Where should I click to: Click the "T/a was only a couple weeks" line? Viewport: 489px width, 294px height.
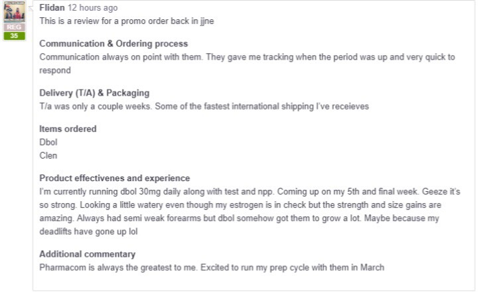[204, 106]
